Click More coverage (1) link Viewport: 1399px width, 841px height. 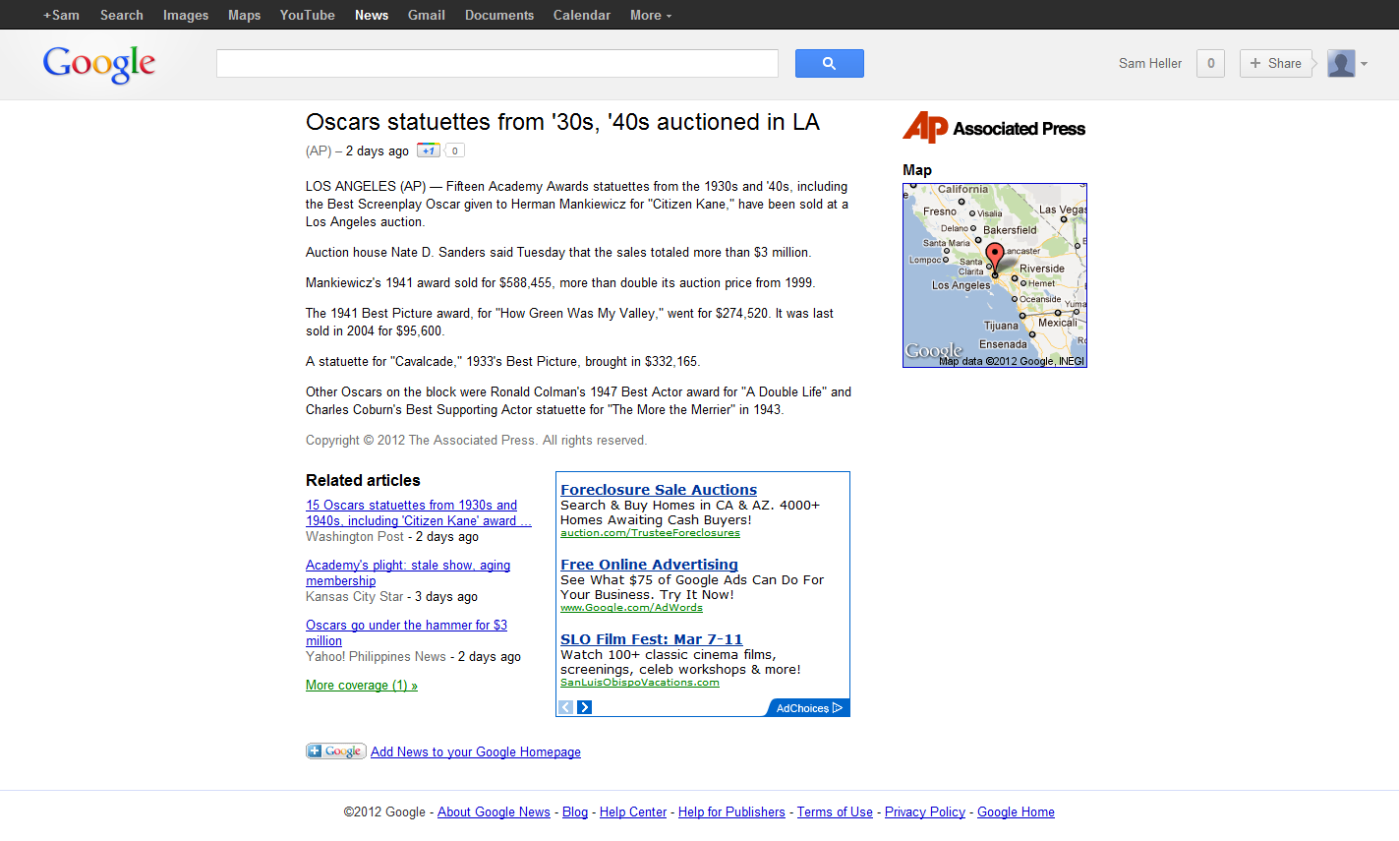pyautogui.click(x=362, y=686)
